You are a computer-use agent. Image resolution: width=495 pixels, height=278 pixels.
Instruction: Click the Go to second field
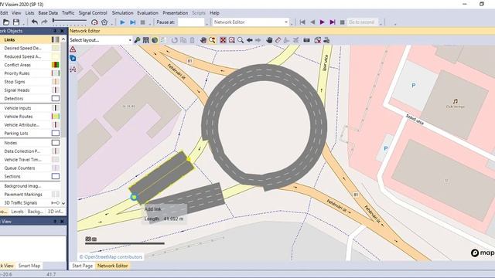click(363, 22)
